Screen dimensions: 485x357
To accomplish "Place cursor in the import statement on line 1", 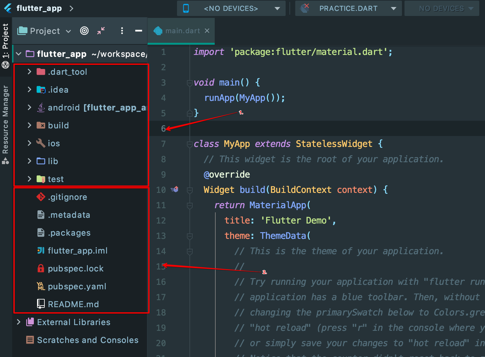I will (x=293, y=52).
